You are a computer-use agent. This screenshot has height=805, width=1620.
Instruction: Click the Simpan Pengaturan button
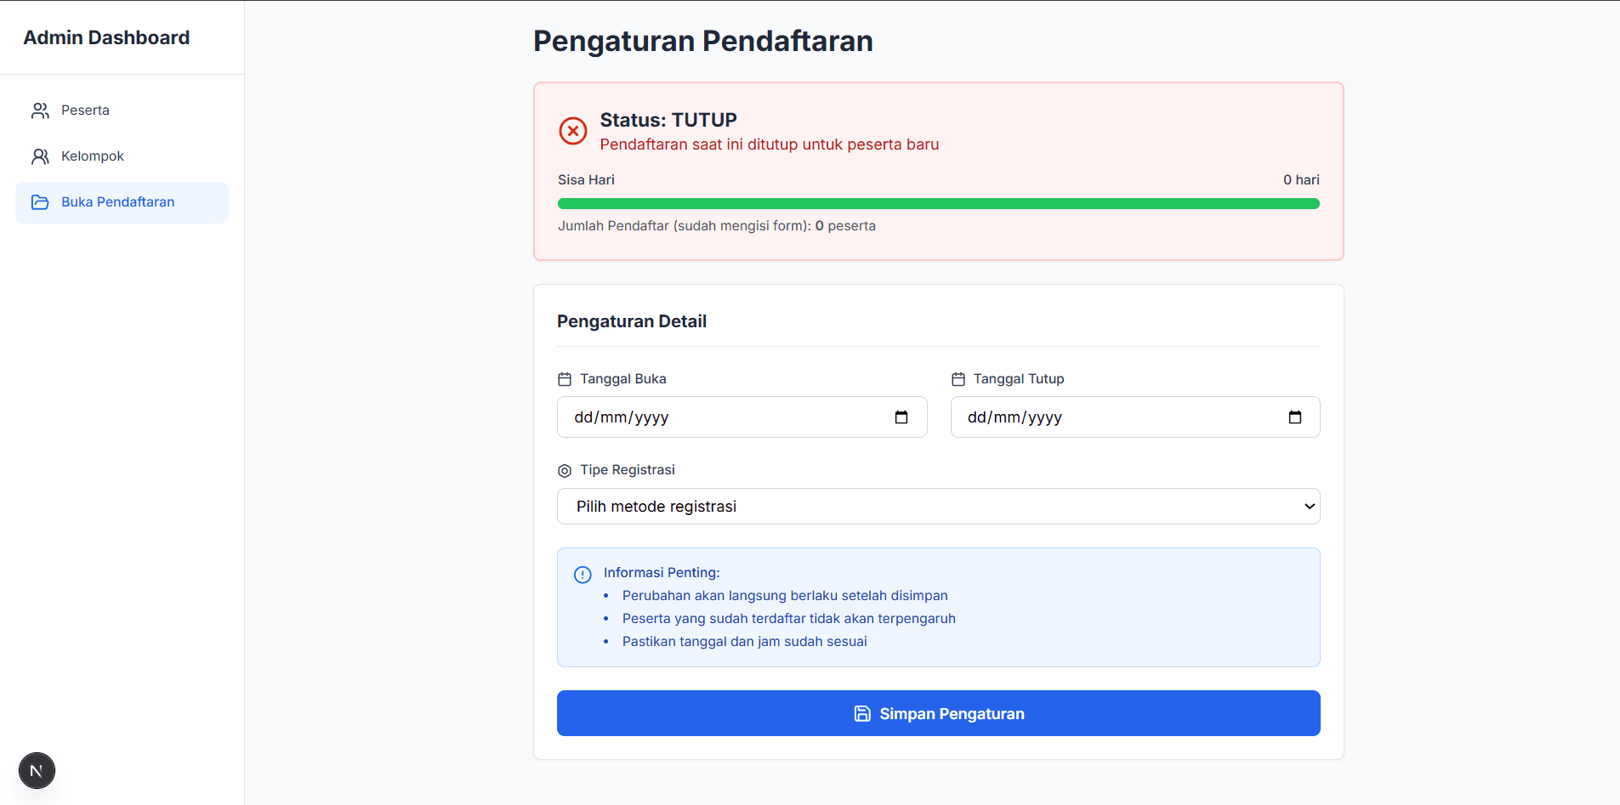point(939,713)
